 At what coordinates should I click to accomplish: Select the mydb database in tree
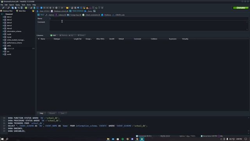click(x=9, y=34)
